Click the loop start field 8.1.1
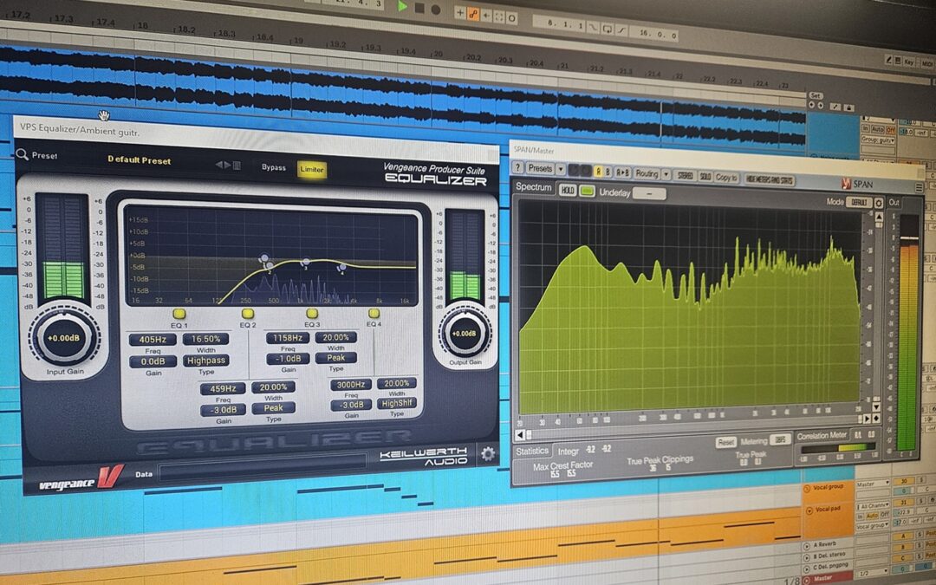 pos(559,24)
